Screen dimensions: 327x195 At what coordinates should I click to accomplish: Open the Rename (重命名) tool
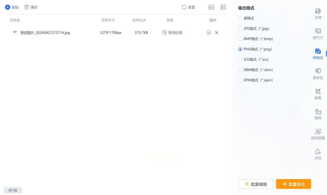click(x=318, y=74)
